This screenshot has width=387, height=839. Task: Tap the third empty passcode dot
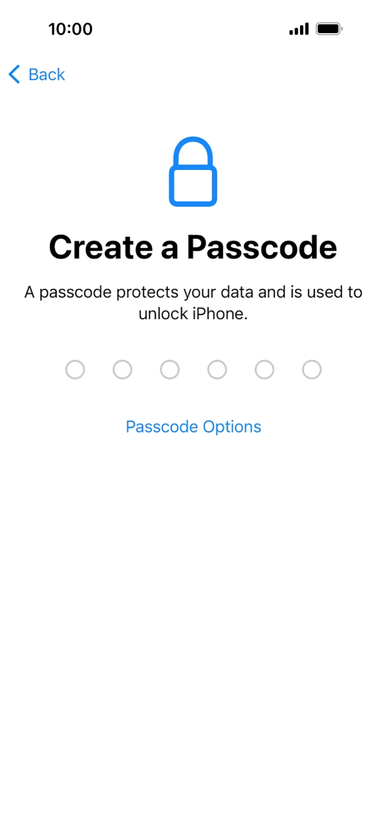pyautogui.click(x=170, y=369)
